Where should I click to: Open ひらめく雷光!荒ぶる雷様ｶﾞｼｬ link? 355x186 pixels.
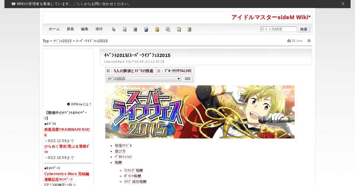(67, 149)
